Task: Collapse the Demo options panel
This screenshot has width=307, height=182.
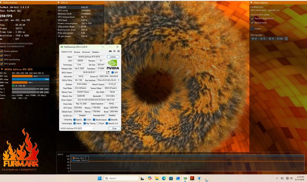Action: click(x=251, y=3)
